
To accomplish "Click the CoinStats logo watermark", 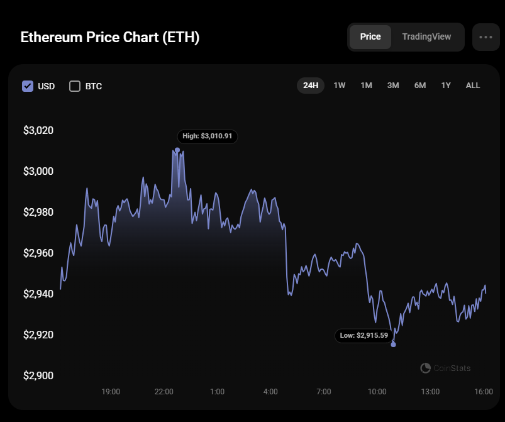I will coord(445,368).
